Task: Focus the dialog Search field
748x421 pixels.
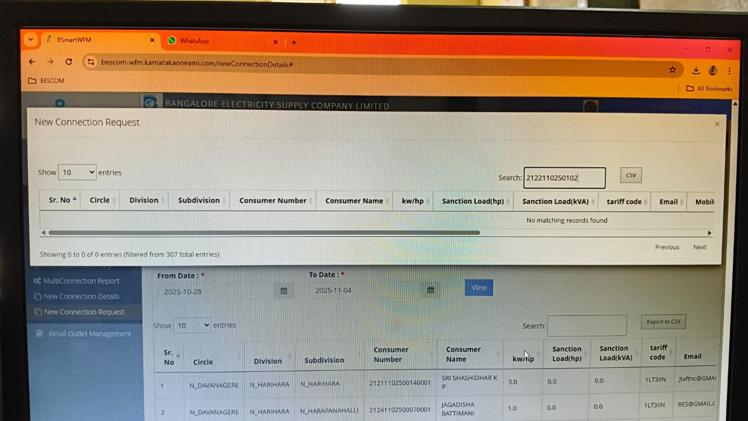Action: click(x=565, y=178)
